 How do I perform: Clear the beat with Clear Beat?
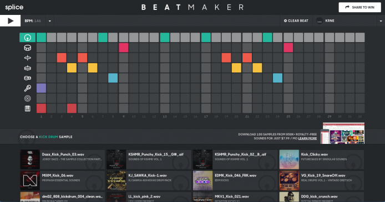296,21
